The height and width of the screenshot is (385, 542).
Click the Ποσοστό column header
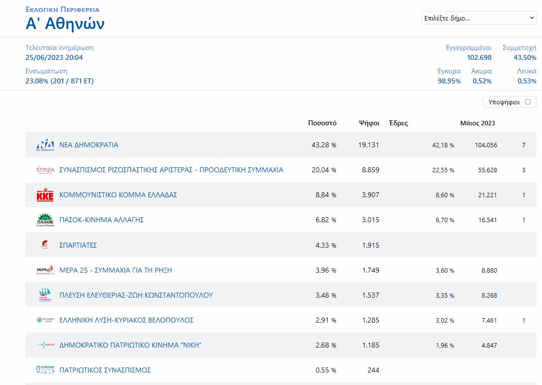point(322,123)
